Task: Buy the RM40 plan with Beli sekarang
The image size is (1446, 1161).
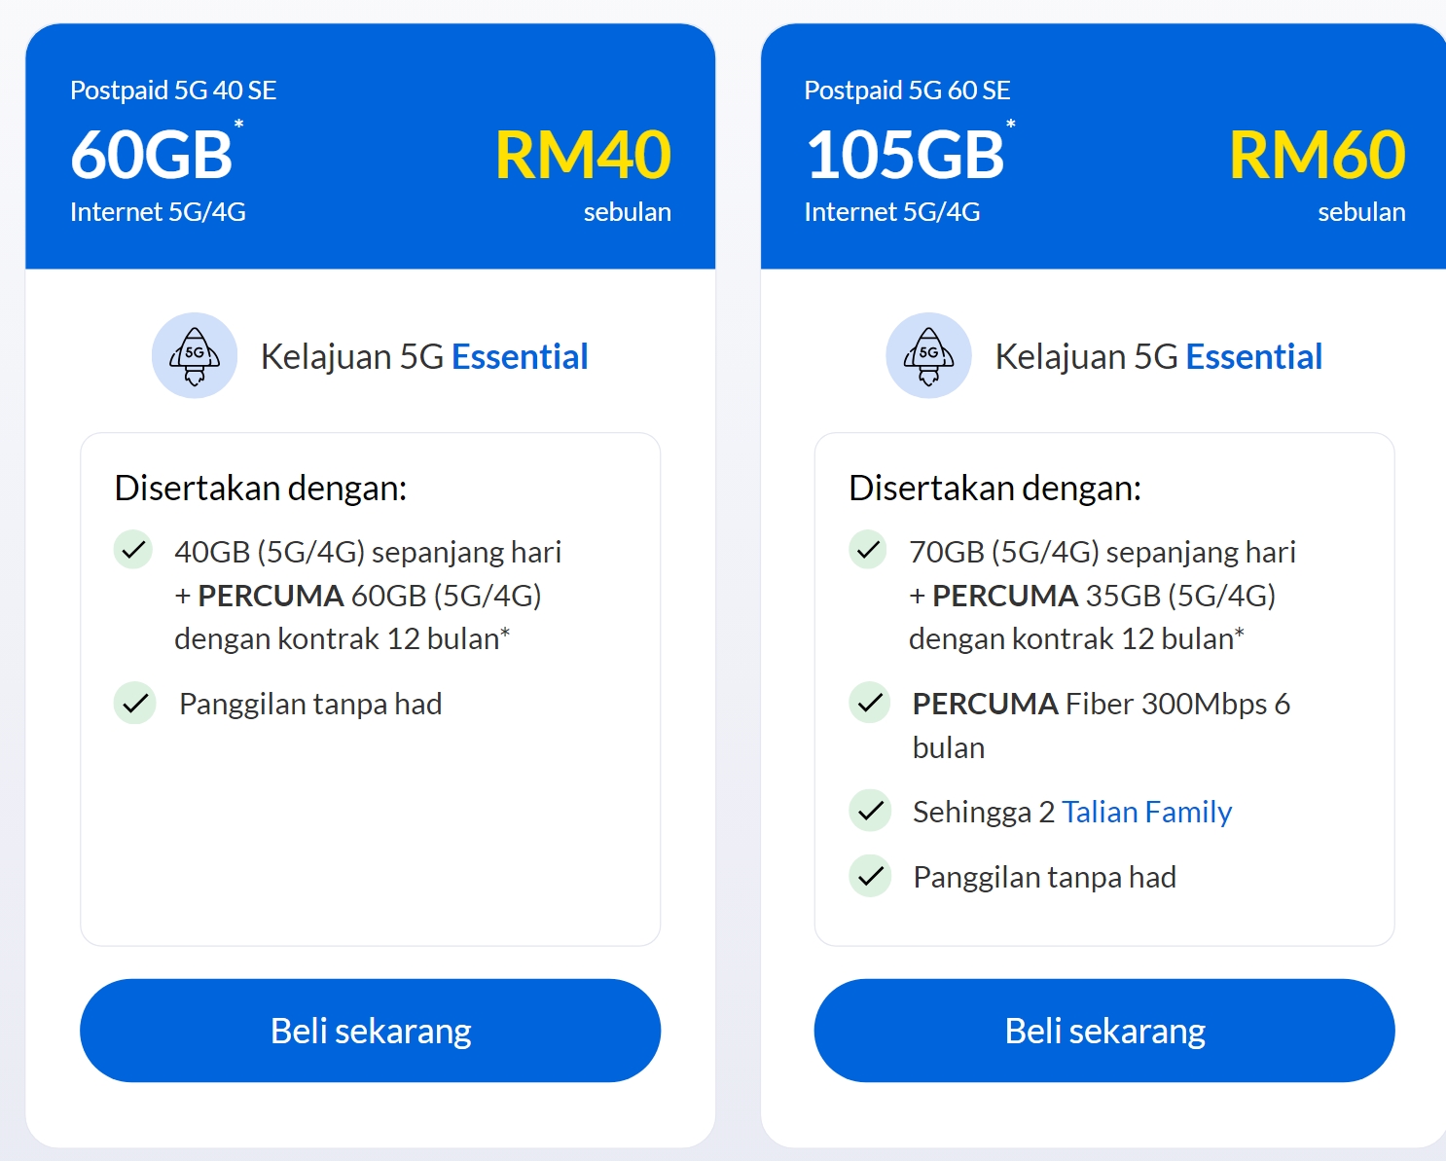Action: tap(370, 1031)
